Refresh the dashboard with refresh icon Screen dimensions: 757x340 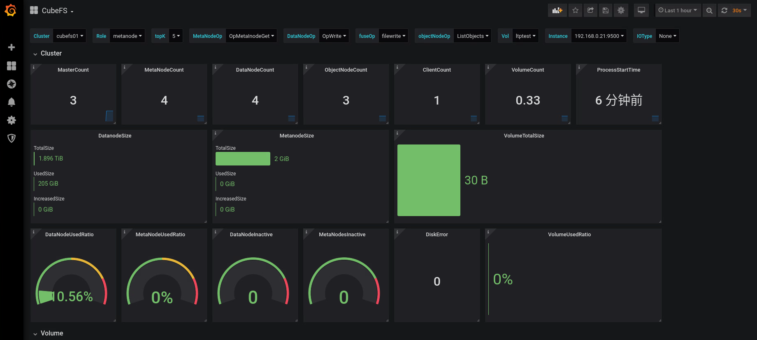[x=724, y=10]
